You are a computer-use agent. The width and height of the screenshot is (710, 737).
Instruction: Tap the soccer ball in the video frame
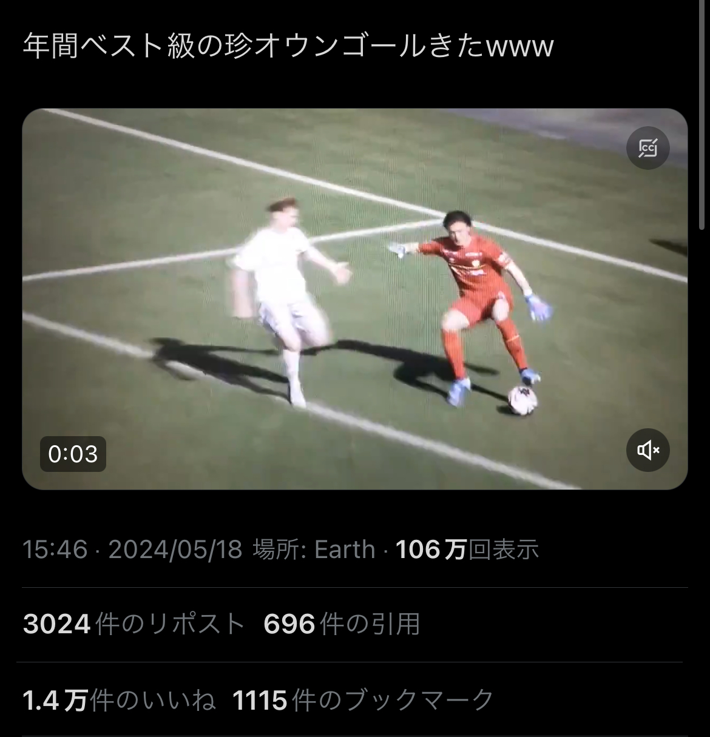click(522, 400)
